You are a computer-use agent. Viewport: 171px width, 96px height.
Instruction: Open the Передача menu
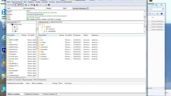[31, 2]
